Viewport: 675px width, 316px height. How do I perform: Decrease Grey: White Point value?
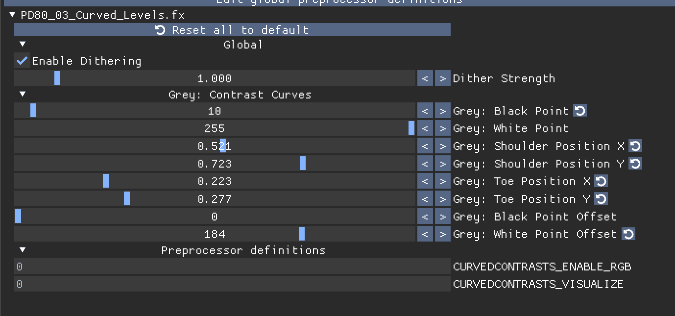(x=425, y=128)
